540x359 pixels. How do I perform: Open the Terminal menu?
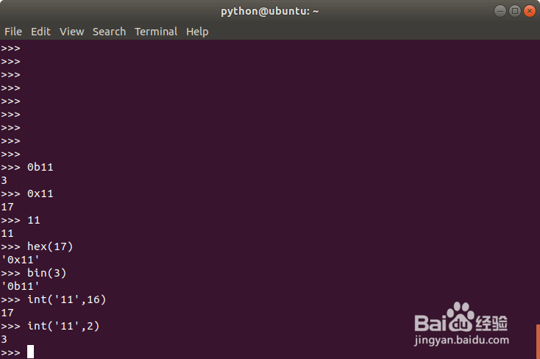(x=155, y=32)
